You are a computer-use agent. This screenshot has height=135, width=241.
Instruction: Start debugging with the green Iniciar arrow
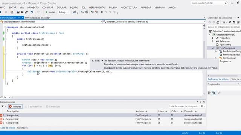[46, 12]
